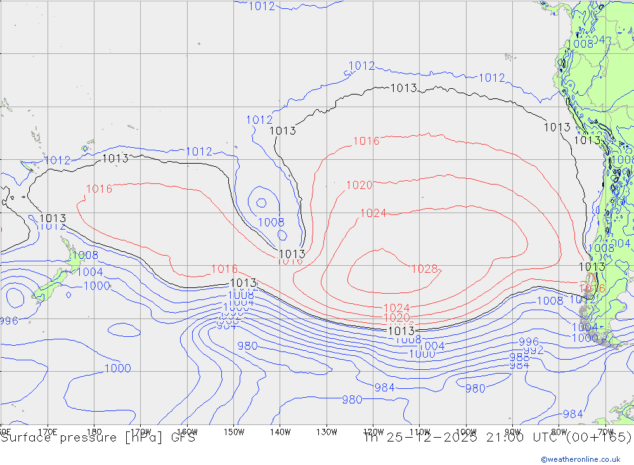Click the 90W longitude label
634x465 pixels.
tap(513, 432)
